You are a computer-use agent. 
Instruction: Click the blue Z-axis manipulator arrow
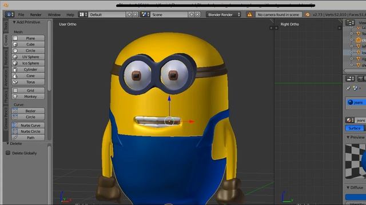point(169,99)
